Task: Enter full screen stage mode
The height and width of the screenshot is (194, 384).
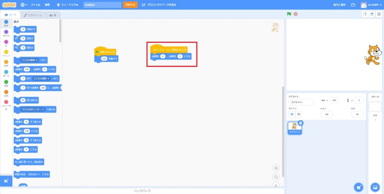Action: (x=379, y=14)
